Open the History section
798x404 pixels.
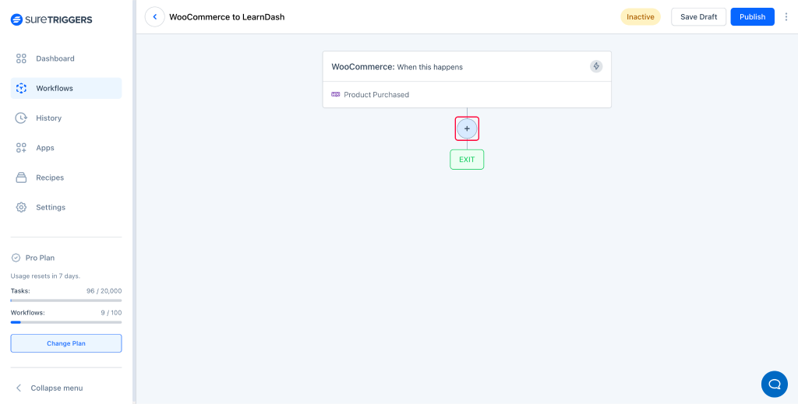click(66, 118)
